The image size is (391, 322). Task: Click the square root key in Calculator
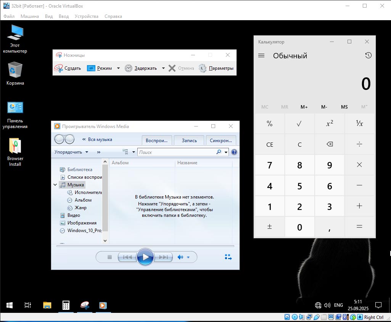coord(299,123)
